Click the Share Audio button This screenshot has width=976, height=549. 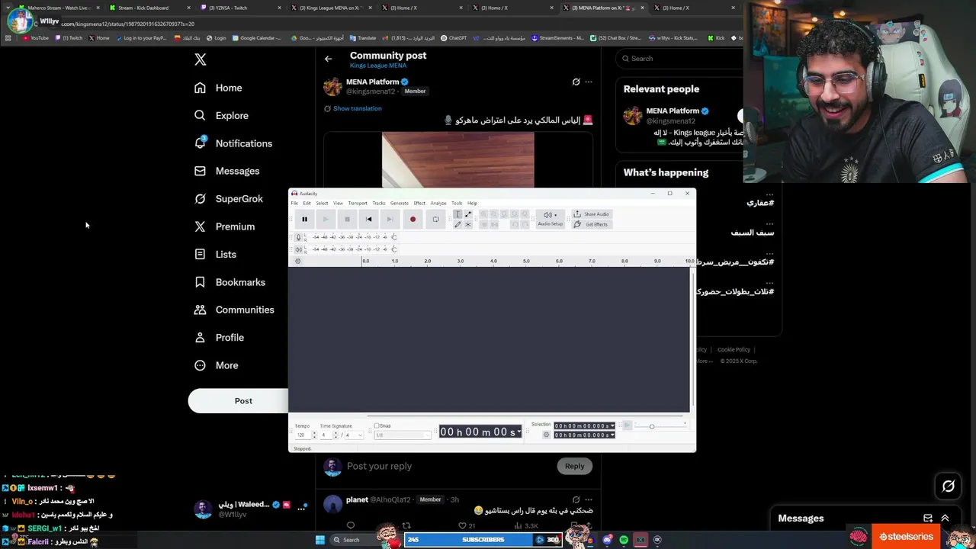pos(592,214)
